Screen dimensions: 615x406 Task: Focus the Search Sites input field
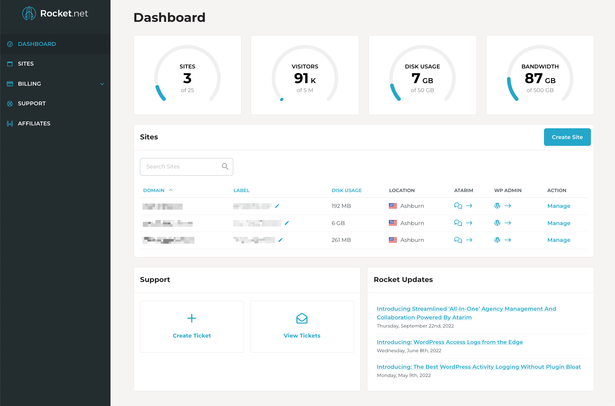coord(187,167)
